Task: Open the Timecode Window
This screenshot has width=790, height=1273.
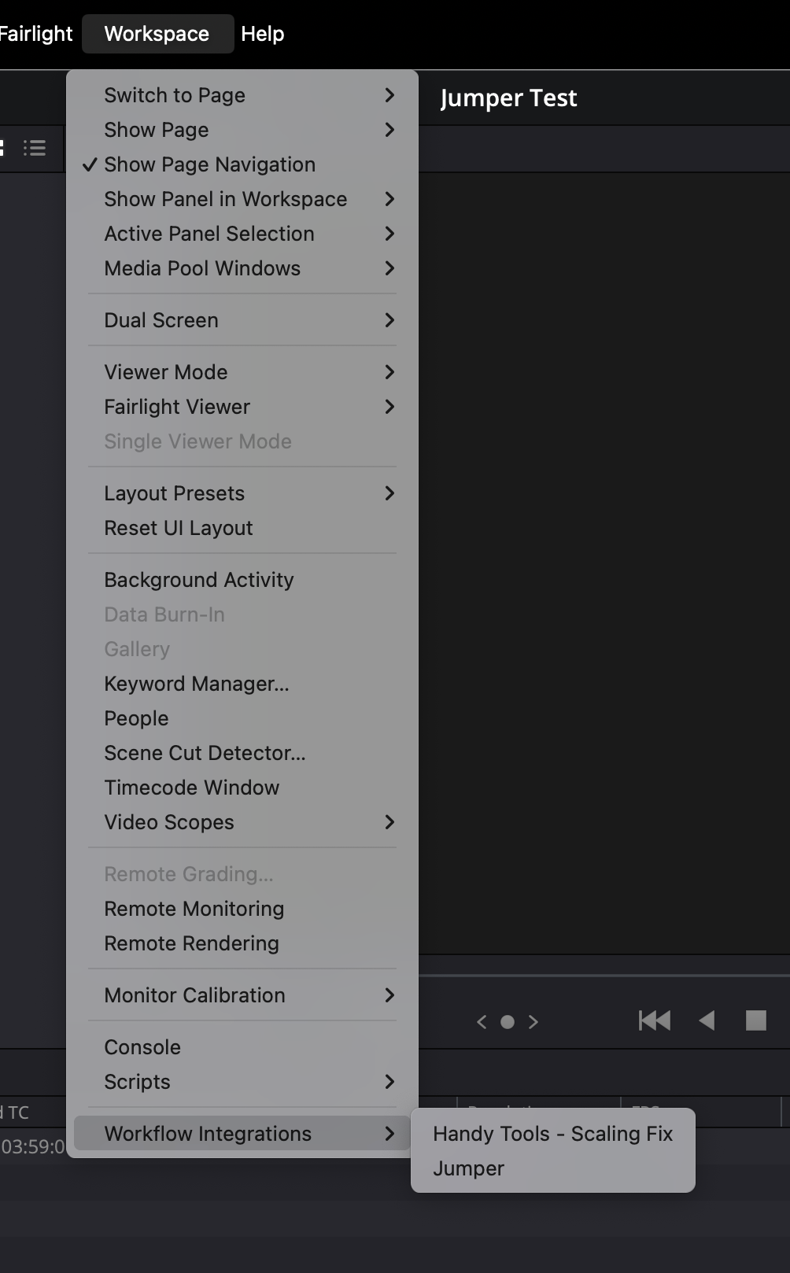Action: [192, 788]
